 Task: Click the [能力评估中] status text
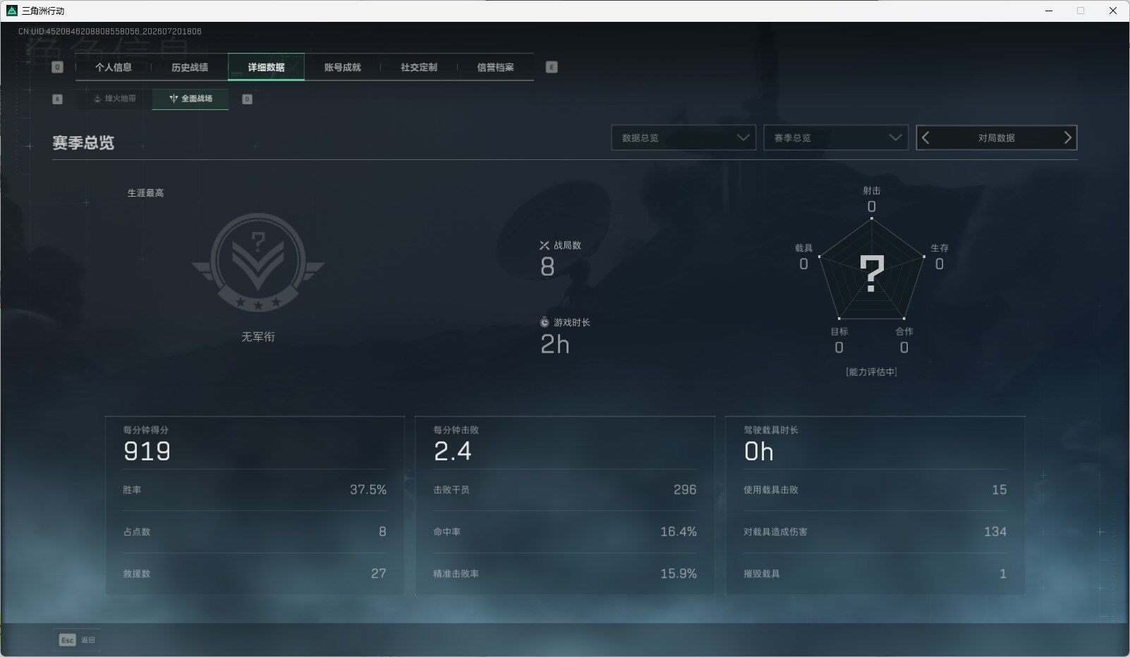872,372
